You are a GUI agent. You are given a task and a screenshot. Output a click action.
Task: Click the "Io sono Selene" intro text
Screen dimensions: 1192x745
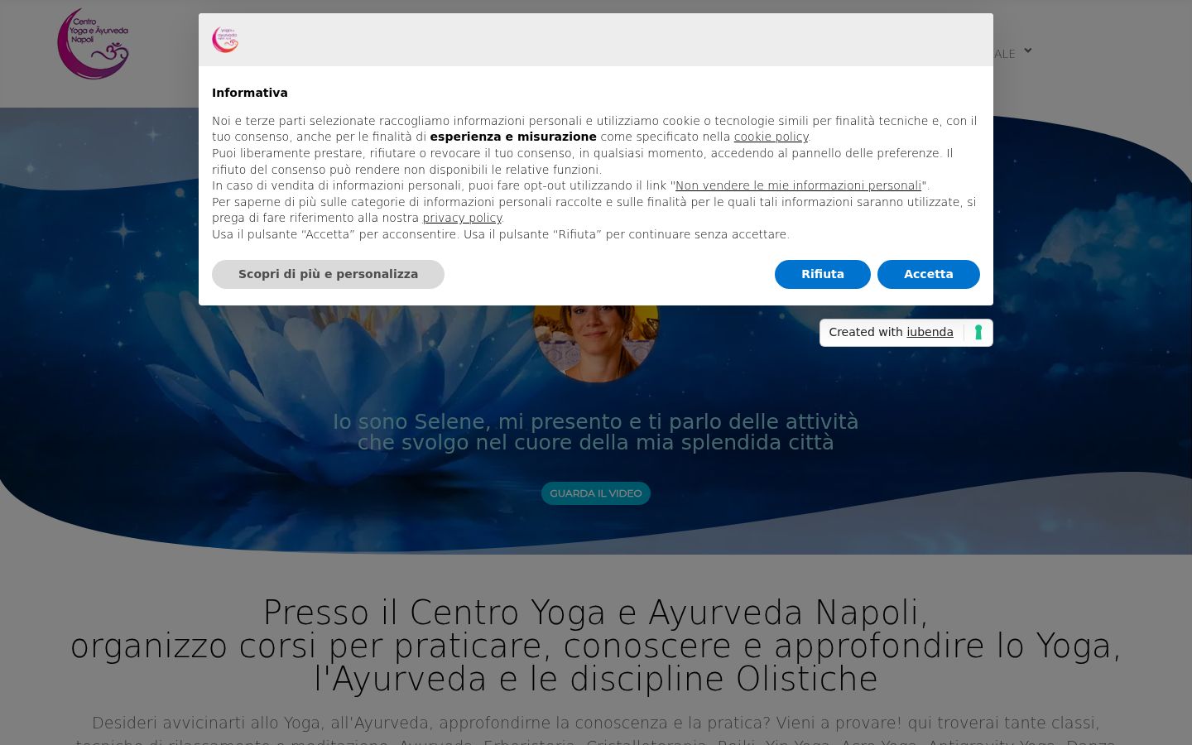(596, 432)
